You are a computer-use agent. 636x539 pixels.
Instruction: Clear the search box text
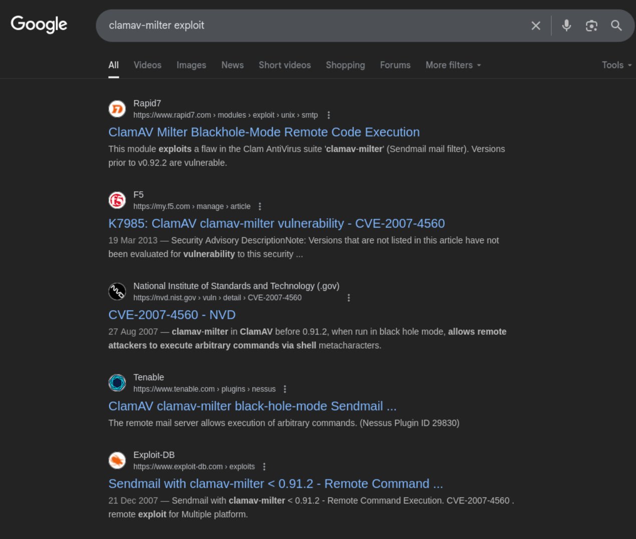pyautogui.click(x=535, y=26)
